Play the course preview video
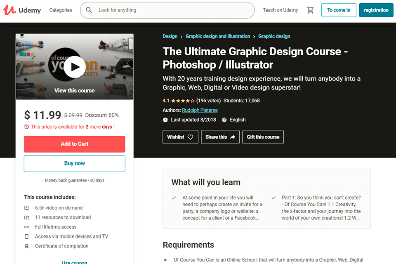Screen dimensions: 396x264 coord(75,66)
